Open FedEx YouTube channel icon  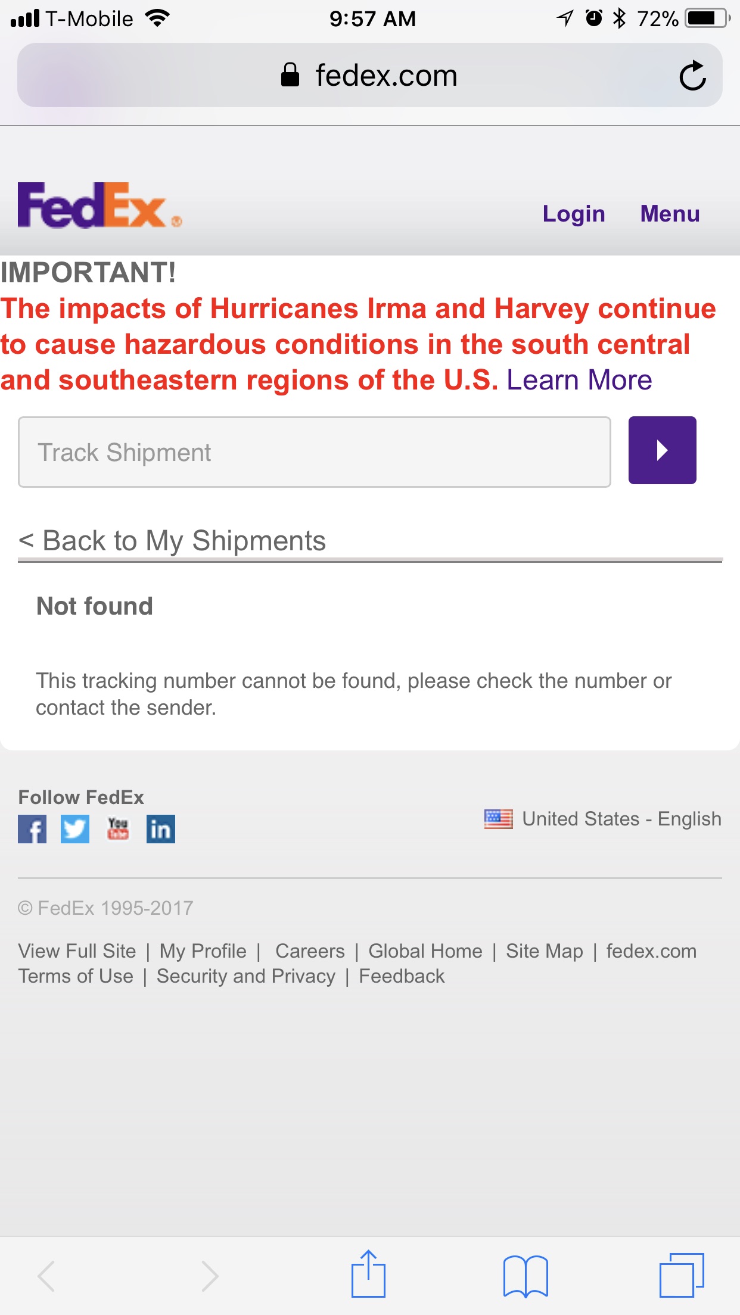[118, 829]
